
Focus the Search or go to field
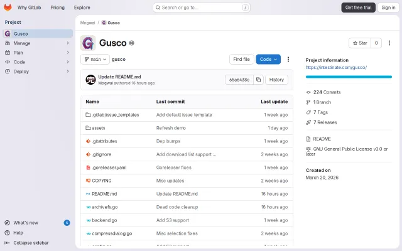202,8
